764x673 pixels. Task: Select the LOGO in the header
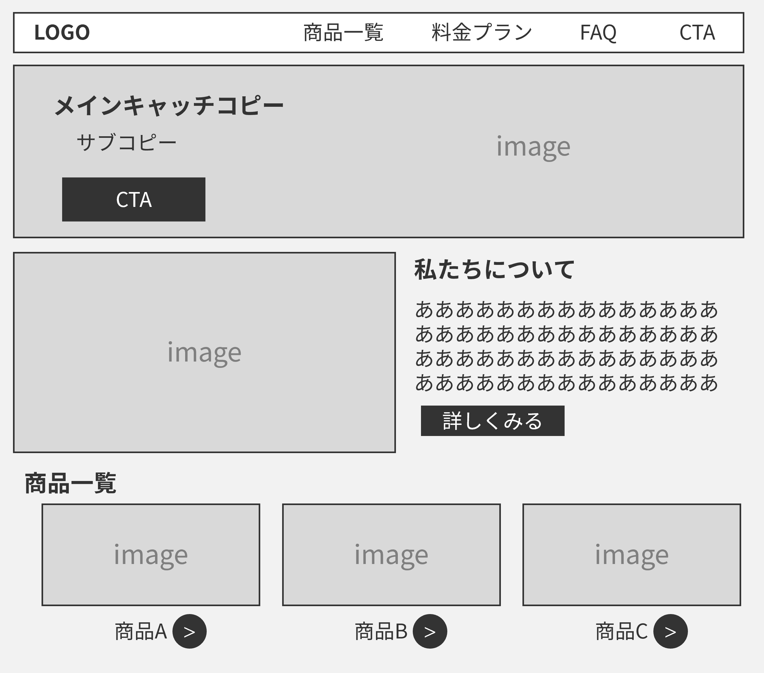(62, 33)
